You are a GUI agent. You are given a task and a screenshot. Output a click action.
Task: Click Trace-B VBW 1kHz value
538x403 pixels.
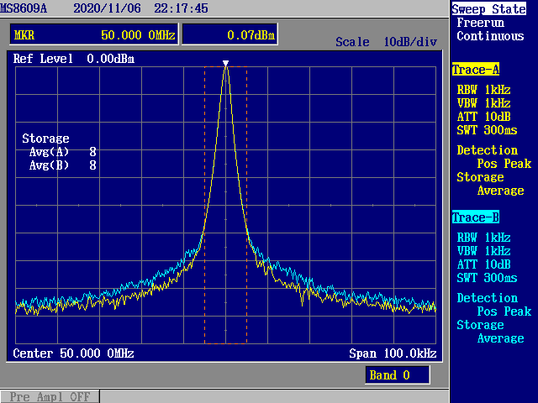(483, 251)
